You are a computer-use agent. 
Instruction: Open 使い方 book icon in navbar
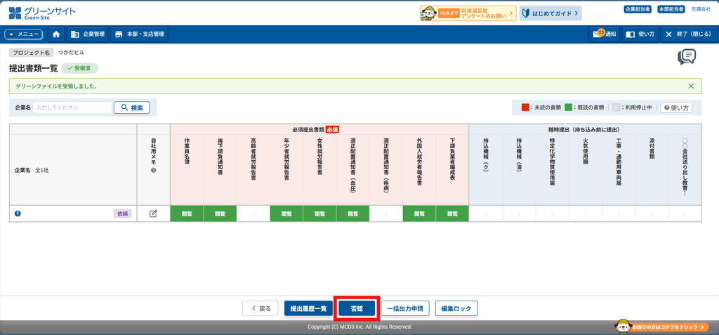coord(640,34)
